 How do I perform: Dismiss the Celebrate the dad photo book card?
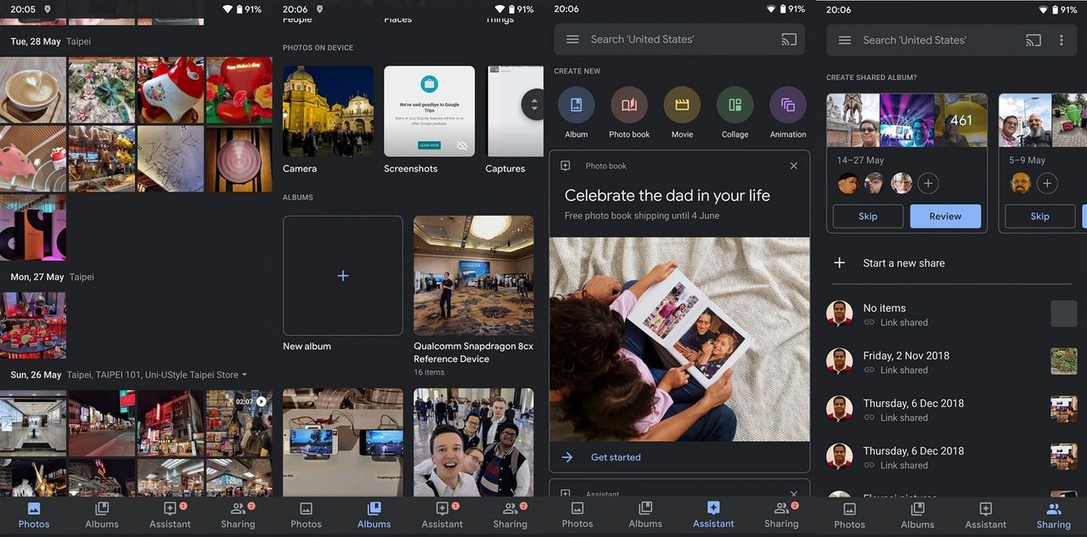click(x=793, y=166)
